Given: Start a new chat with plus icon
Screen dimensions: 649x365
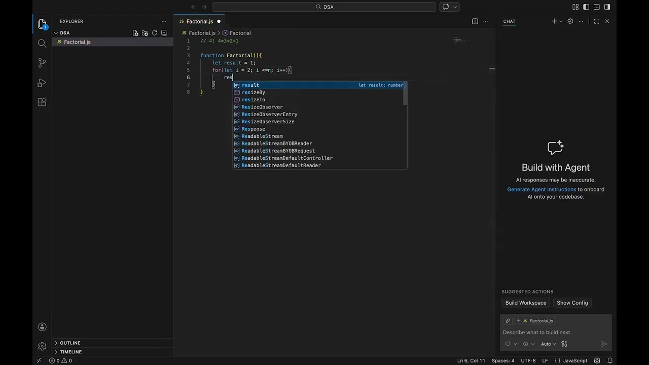Looking at the screenshot, I should (x=554, y=21).
